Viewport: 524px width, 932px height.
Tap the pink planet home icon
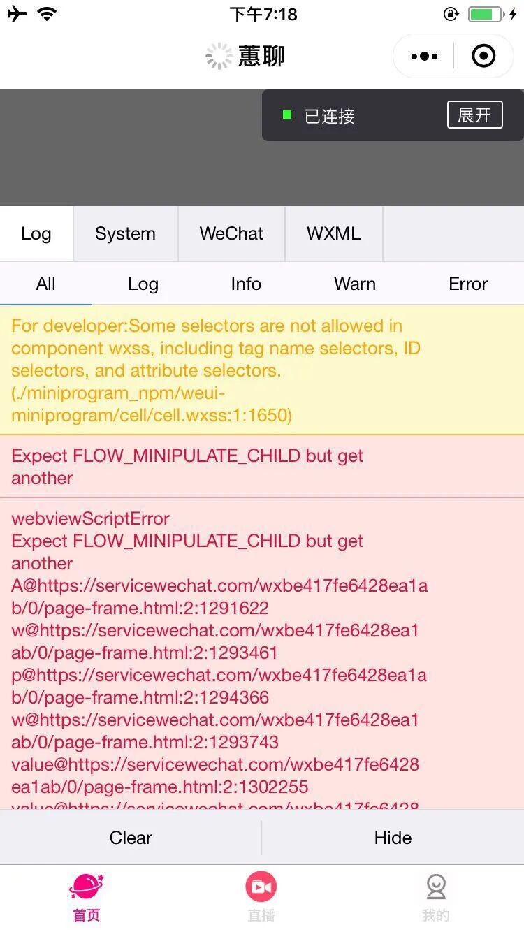click(87, 887)
